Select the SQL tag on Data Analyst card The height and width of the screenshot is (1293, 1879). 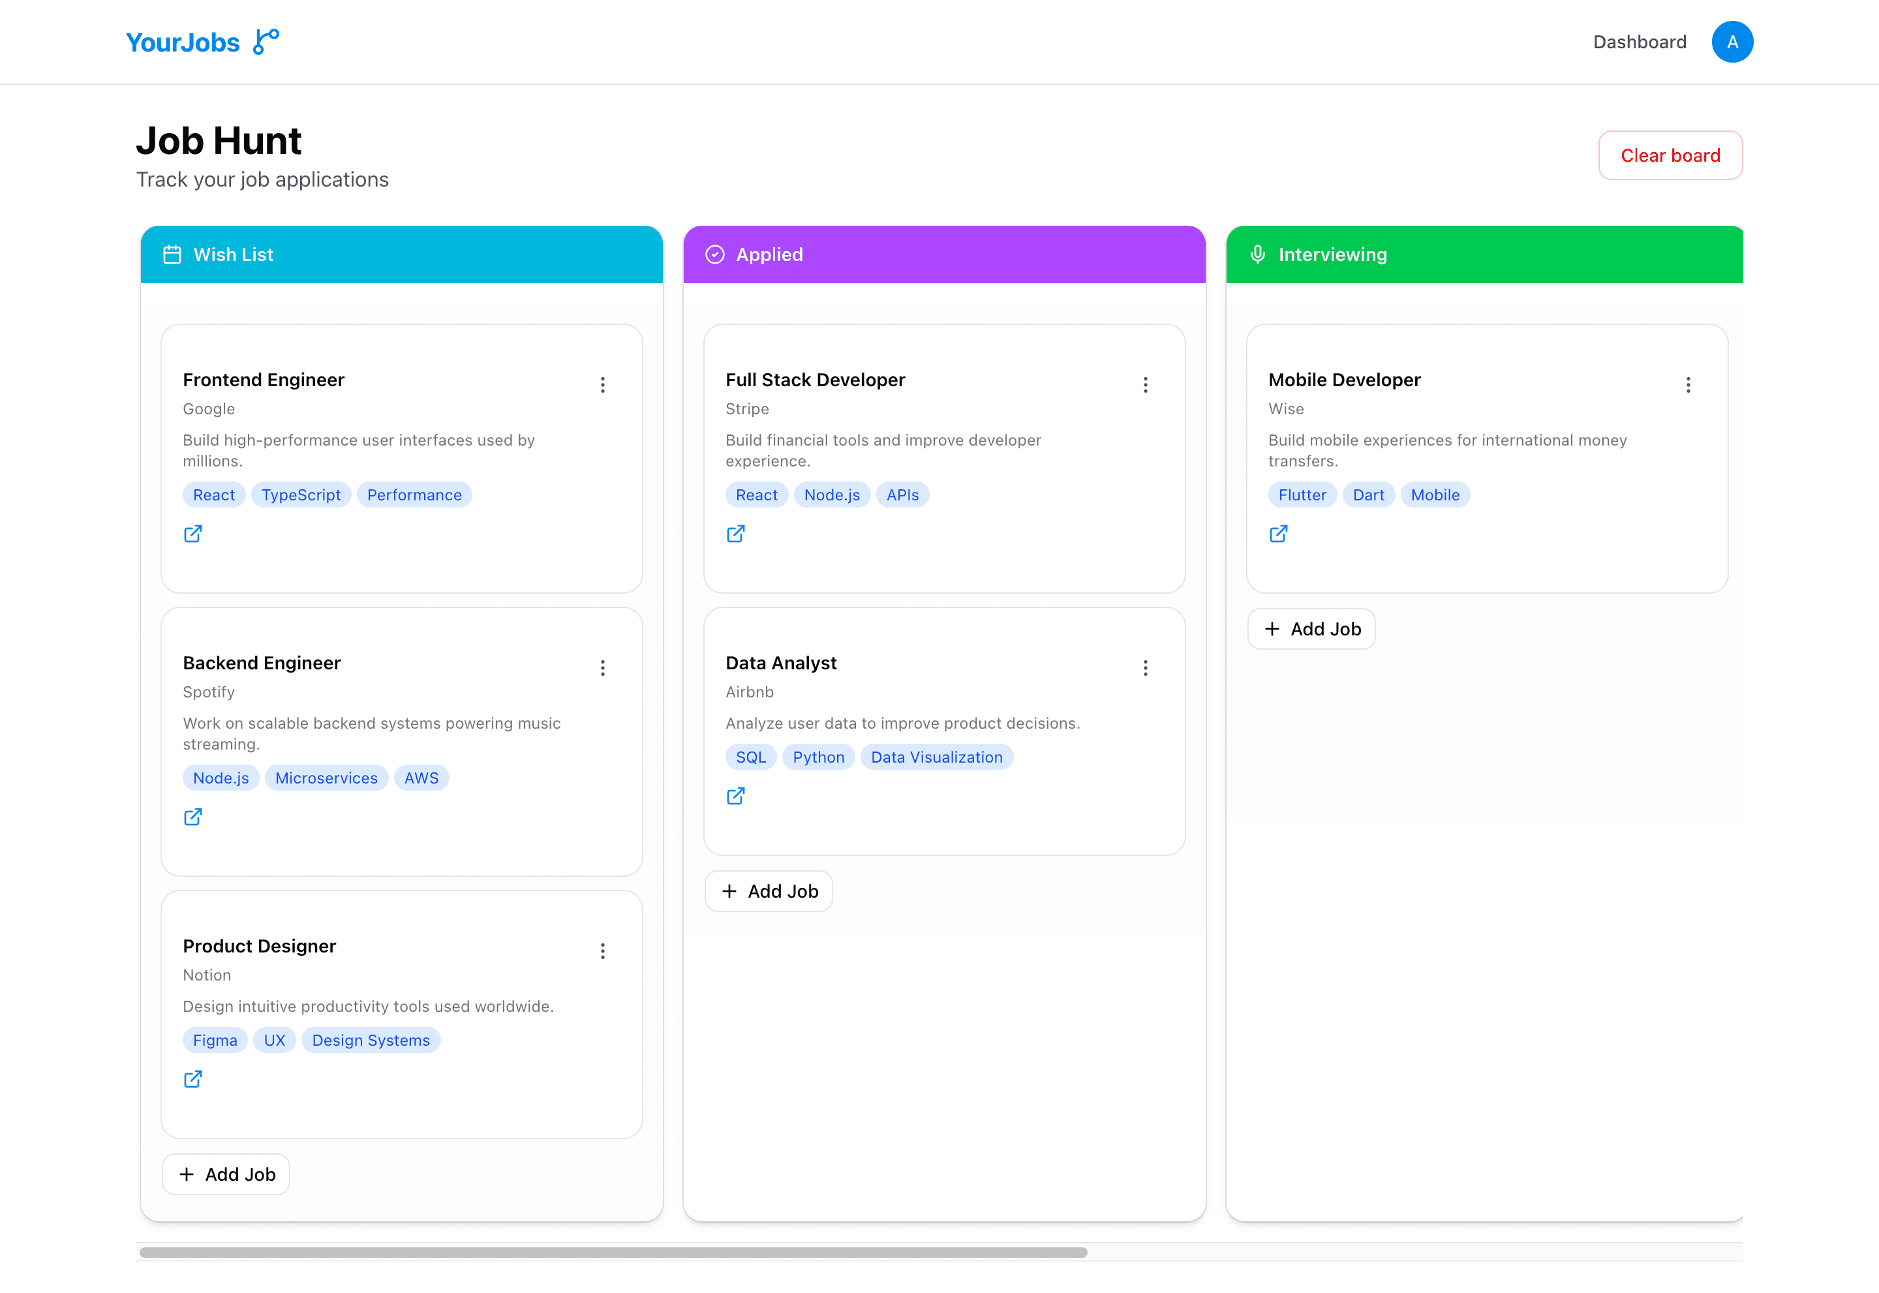point(750,757)
